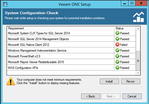Go back with the < Back button
This screenshot has width=149, height=104.
(x=91, y=96)
